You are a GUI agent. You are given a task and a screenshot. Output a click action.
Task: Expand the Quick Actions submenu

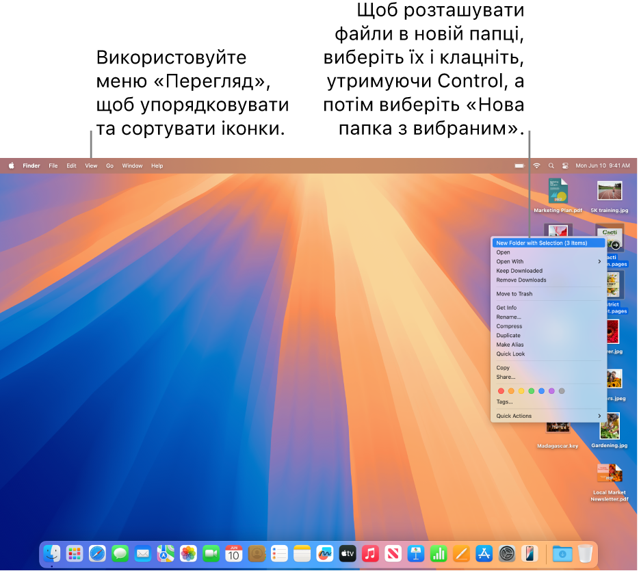coord(548,416)
